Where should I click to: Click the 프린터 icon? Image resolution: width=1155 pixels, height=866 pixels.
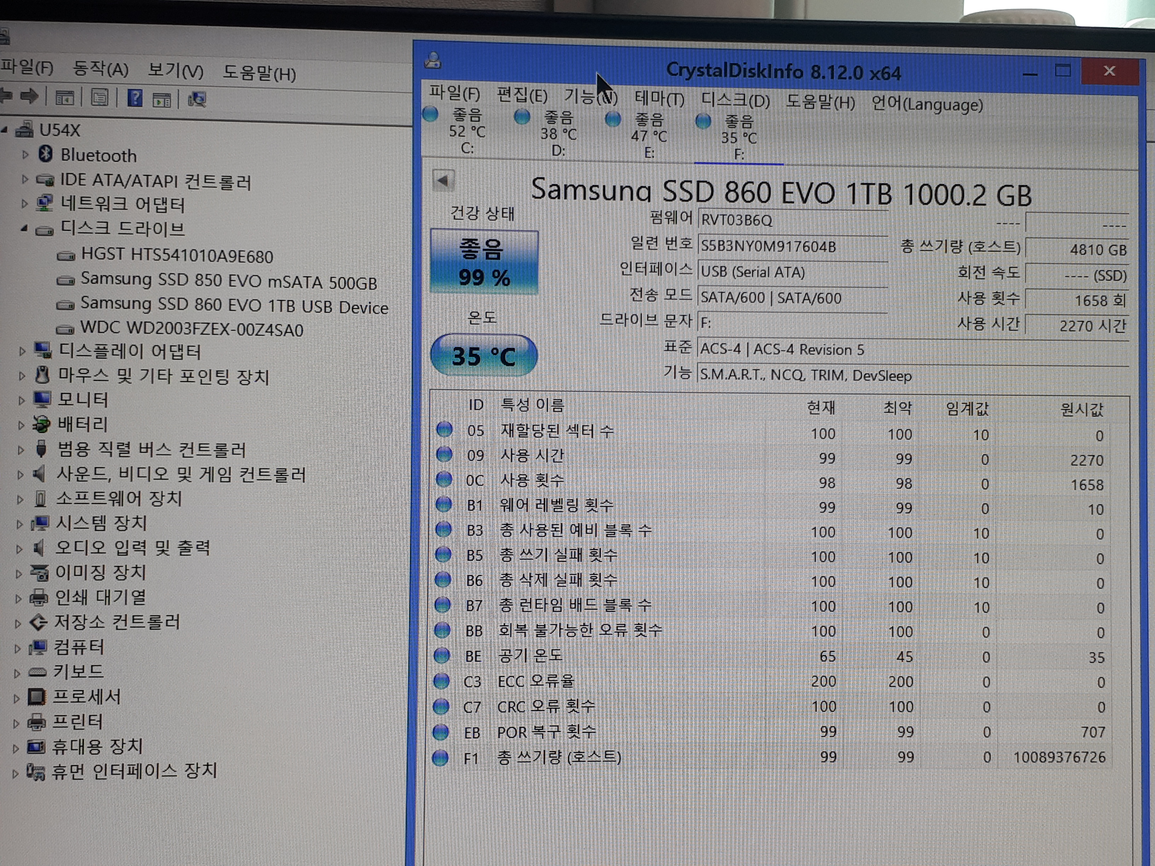click(36, 722)
